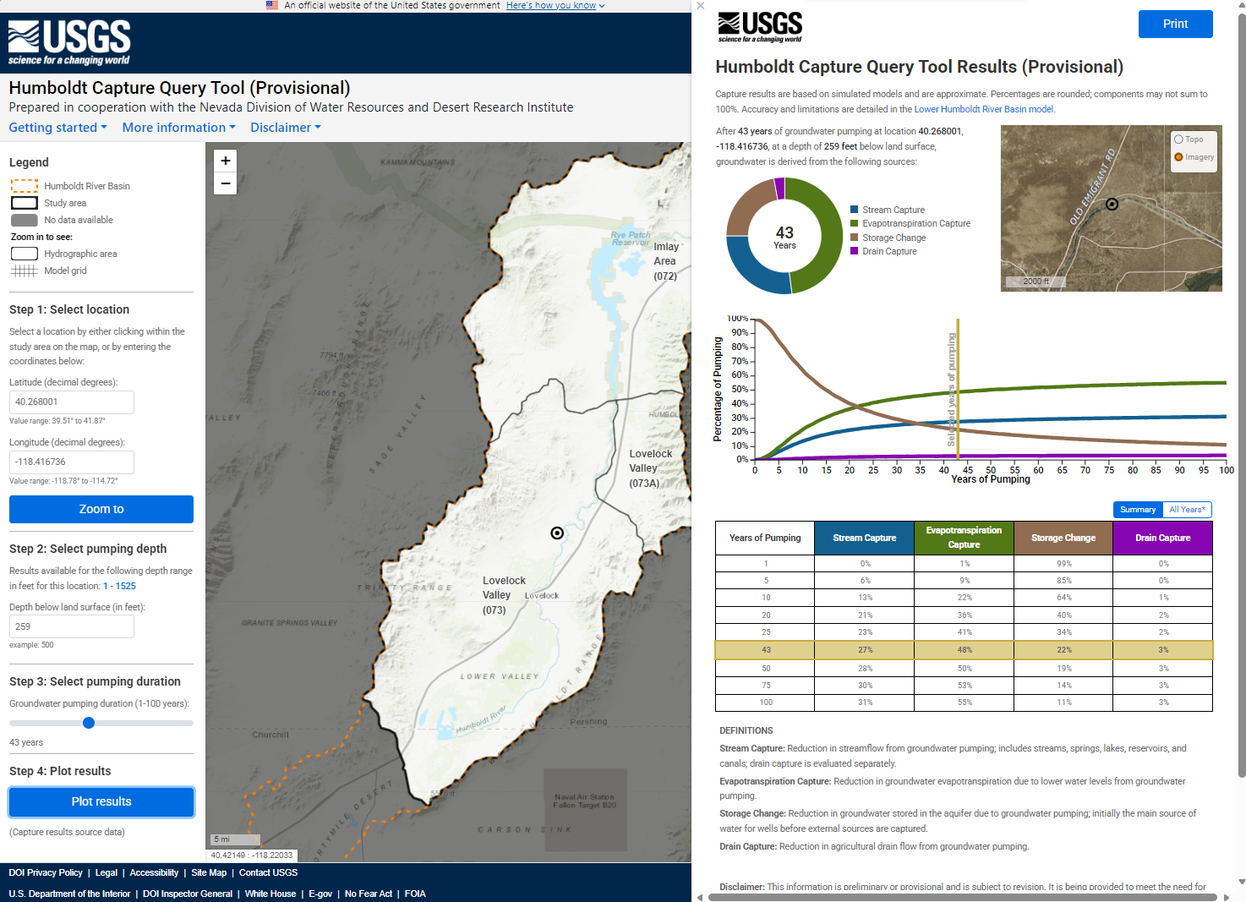Screen dimensions: 1246x902
Task: Select the Summary table tab
Action: tap(1138, 510)
